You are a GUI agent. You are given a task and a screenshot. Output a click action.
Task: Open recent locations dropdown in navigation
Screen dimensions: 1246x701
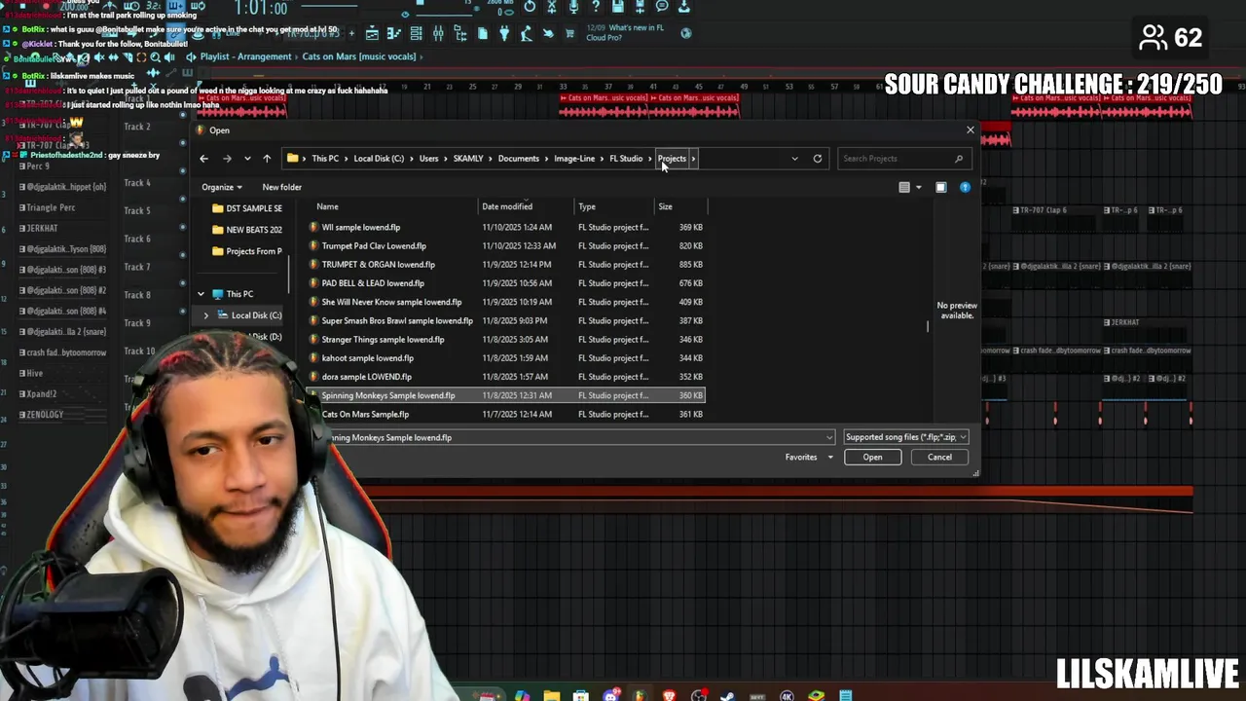tap(247, 159)
